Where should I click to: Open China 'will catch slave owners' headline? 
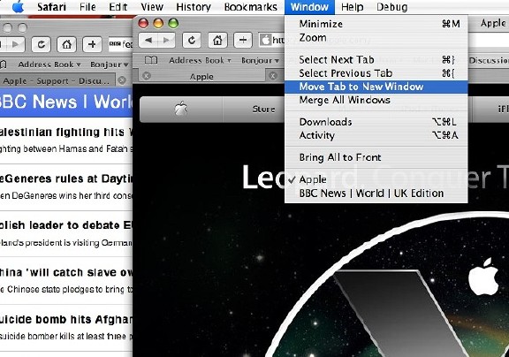point(66,272)
